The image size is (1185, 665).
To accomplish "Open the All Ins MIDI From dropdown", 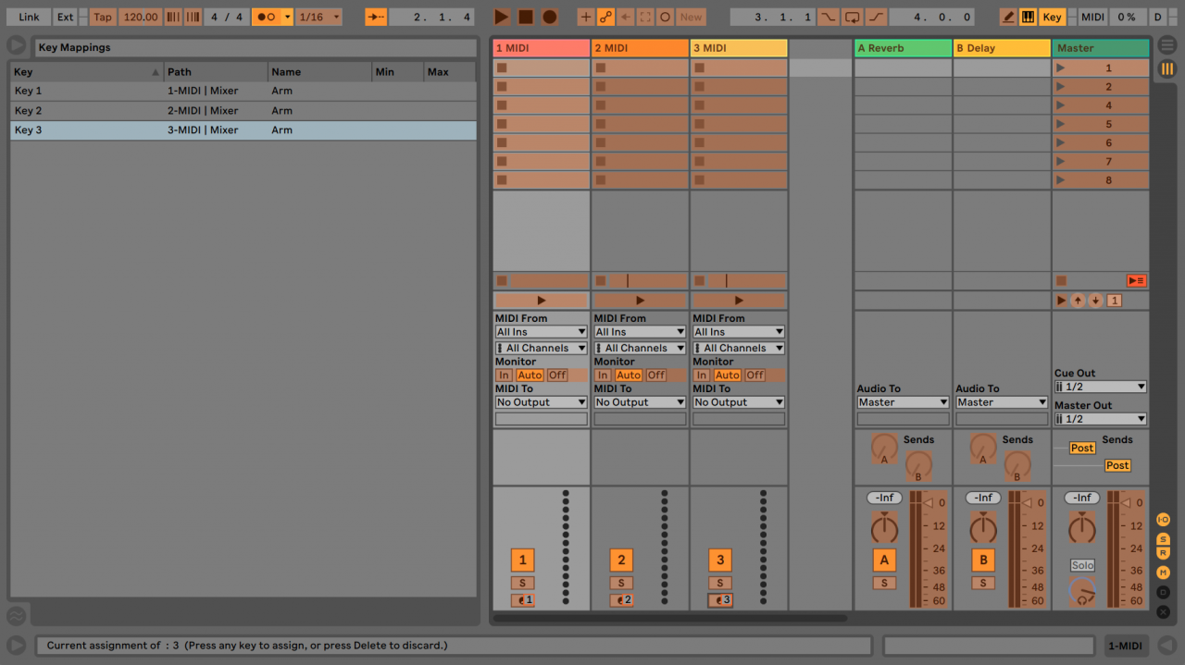I will tap(541, 331).
